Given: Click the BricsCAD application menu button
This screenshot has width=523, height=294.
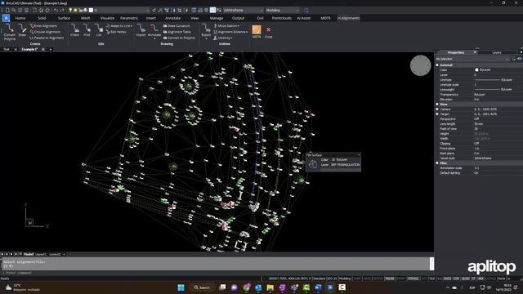Looking at the screenshot, I should (6, 18).
